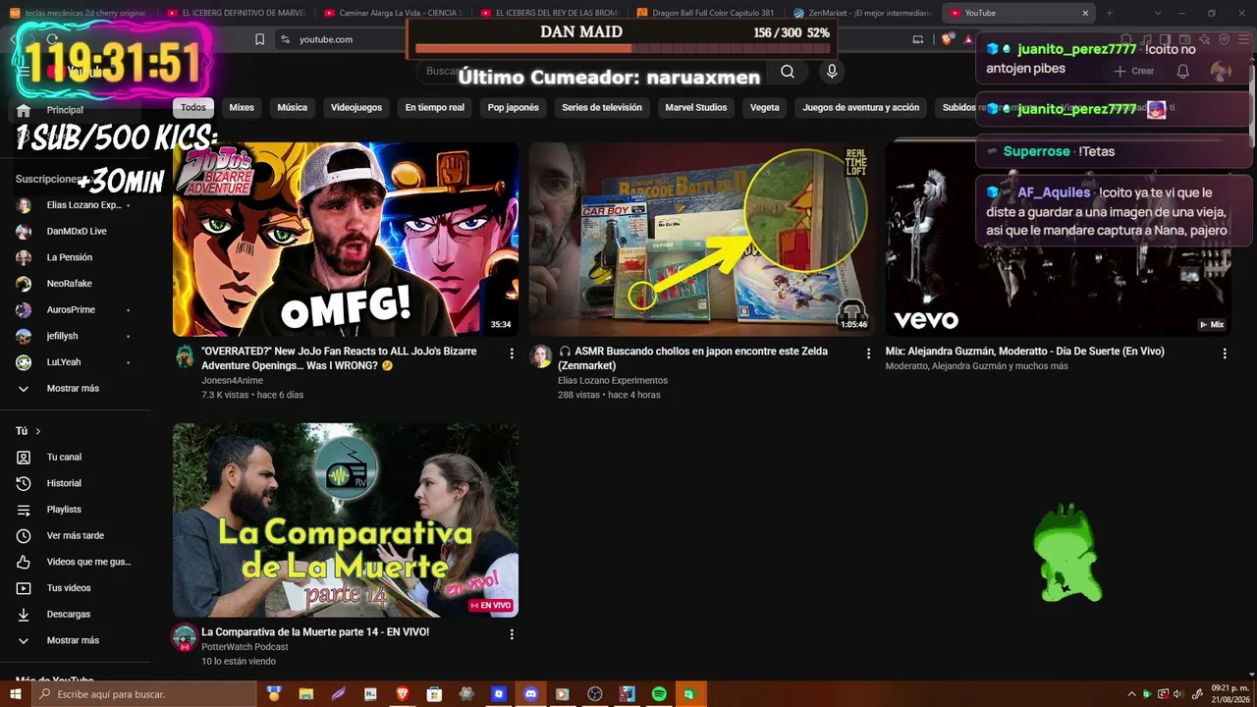Open the ASMR Buscando chollos video thumbnail
This screenshot has width=1257, height=707.
tap(702, 240)
